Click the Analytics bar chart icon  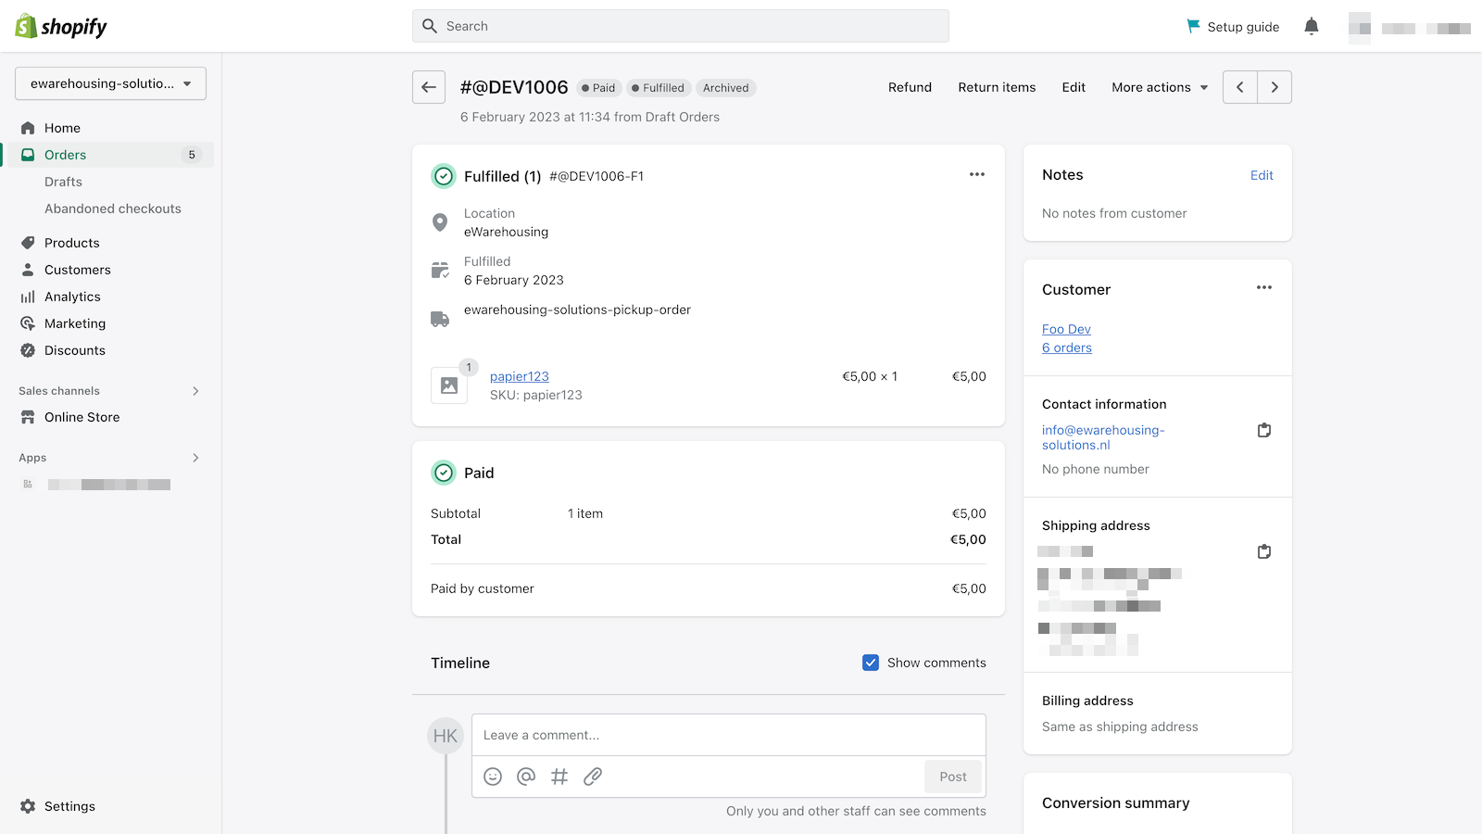pyautogui.click(x=28, y=297)
